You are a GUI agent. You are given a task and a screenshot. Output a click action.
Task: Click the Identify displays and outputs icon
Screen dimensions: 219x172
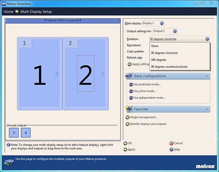pyautogui.click(x=127, y=124)
